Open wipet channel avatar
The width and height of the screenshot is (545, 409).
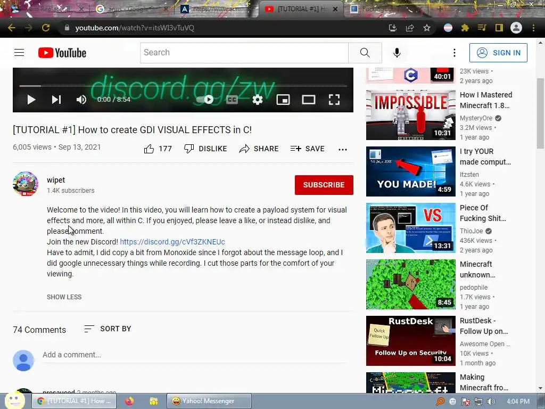pyautogui.click(x=26, y=184)
